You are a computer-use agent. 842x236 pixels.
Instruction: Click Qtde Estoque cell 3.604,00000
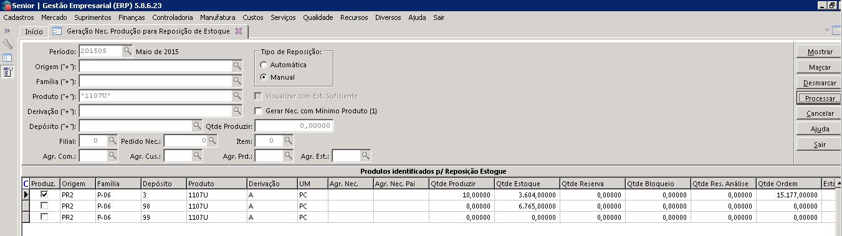click(x=527, y=194)
